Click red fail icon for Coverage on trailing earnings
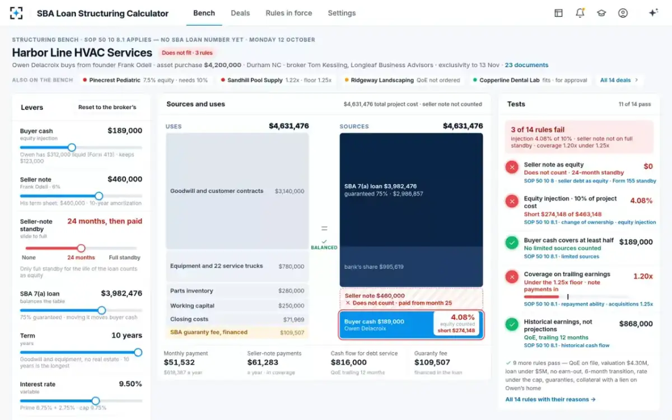This screenshot has width=672, height=420. [512, 277]
